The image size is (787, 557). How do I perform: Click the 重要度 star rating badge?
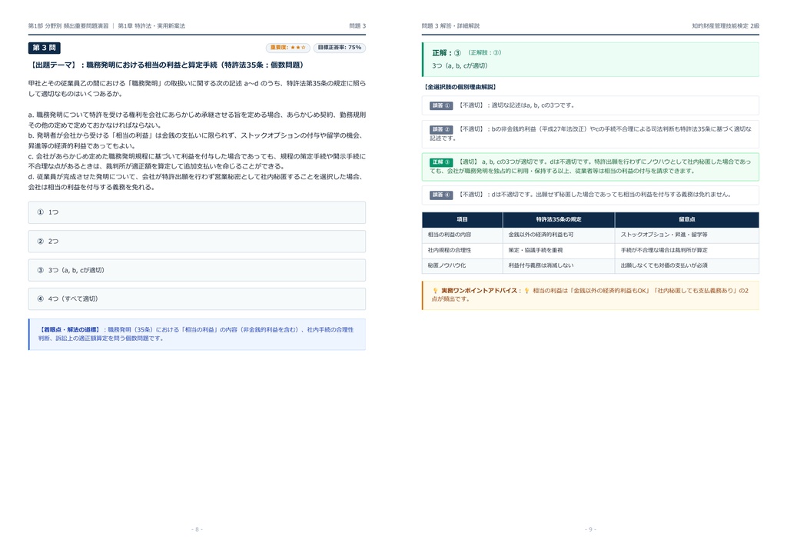coord(288,48)
